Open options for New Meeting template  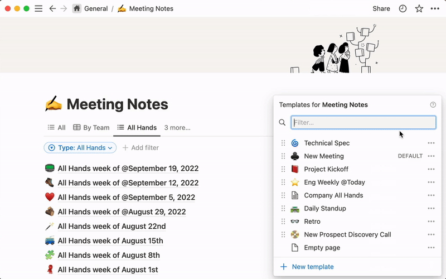tap(431, 156)
